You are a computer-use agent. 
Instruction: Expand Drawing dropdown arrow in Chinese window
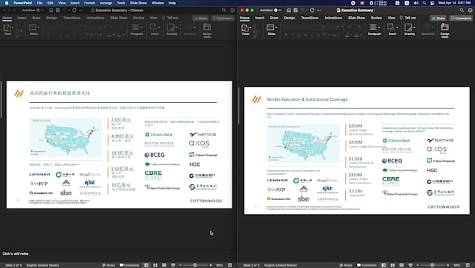click(x=176, y=27)
